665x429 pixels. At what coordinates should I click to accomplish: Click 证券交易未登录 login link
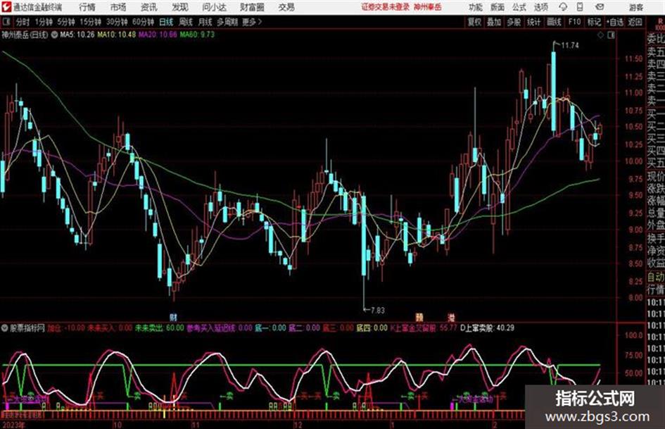pyautogui.click(x=386, y=7)
